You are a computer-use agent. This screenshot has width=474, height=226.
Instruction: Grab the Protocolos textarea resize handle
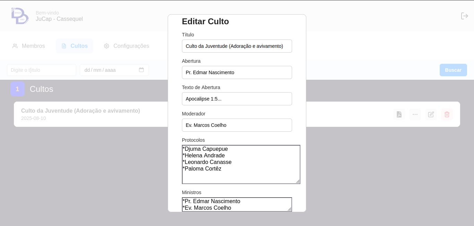tap(298, 181)
